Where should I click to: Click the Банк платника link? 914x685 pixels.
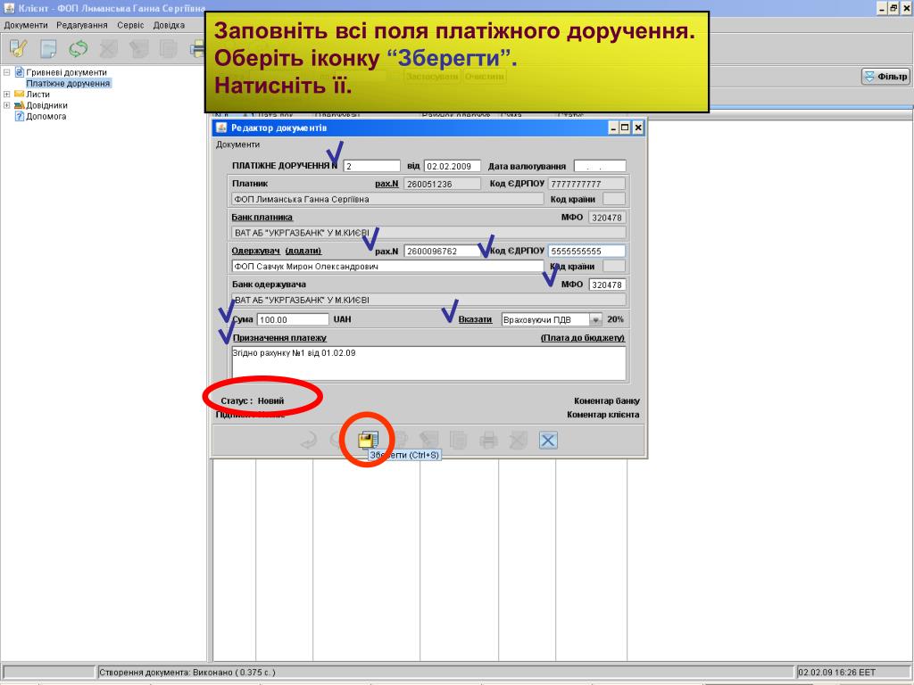coord(262,218)
